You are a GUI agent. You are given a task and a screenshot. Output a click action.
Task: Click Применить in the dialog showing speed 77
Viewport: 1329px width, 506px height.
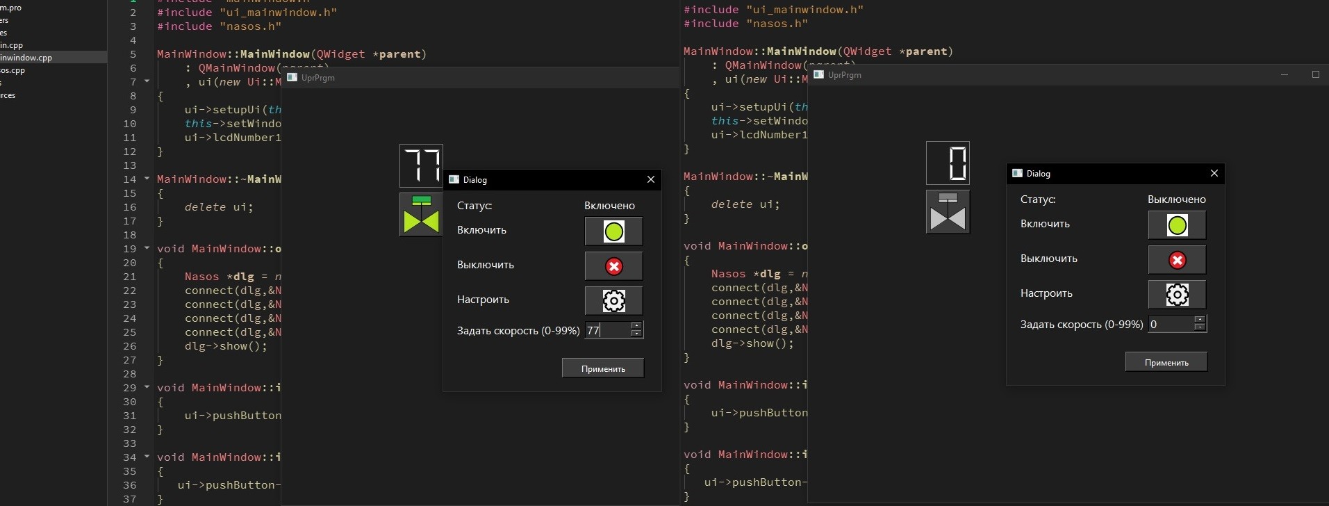tap(602, 368)
